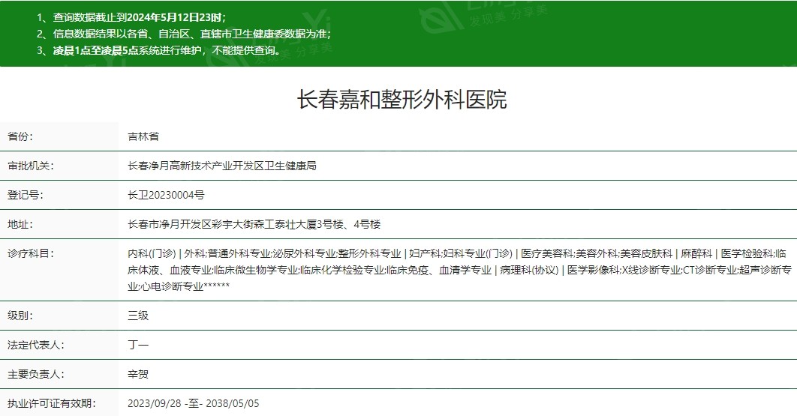797x416 pixels.
Task: Click the 诊疗科目 label
Action: pyautogui.click(x=31, y=253)
